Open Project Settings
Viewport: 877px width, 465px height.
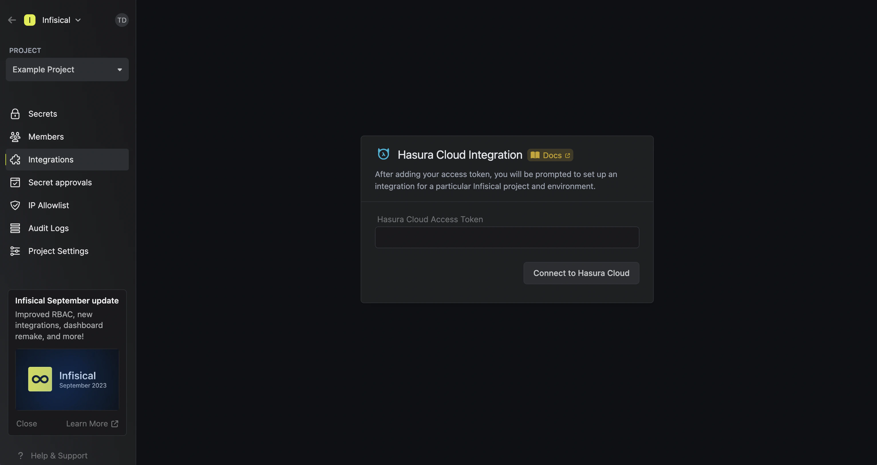(x=67, y=251)
